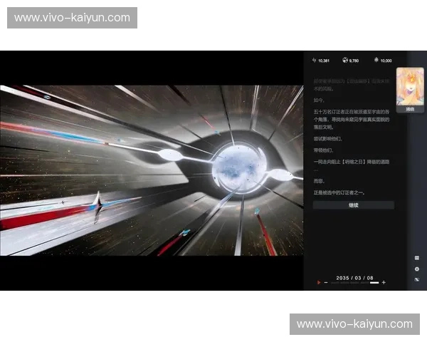Click the small spaceship left of the tunnel
This screenshot has height=342, width=427.
[99, 202]
